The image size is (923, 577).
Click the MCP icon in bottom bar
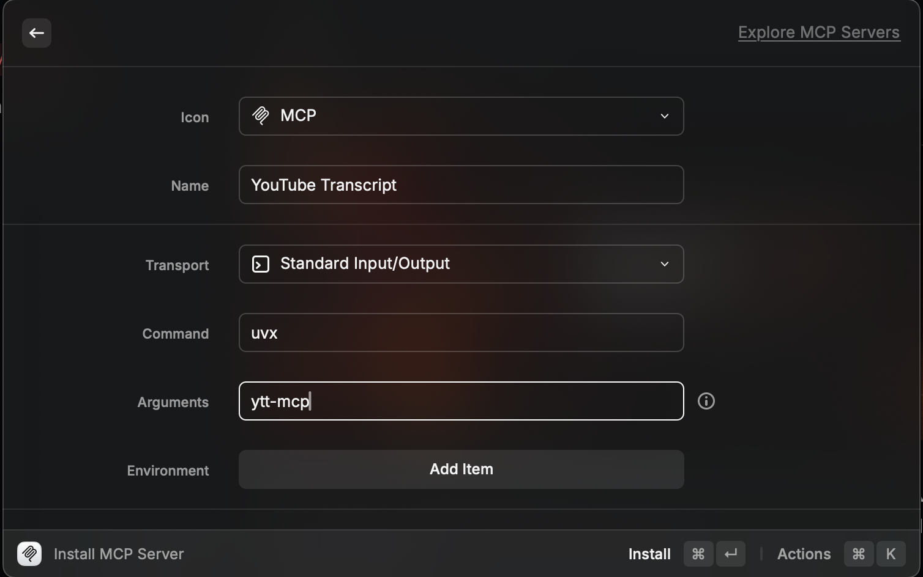29,554
